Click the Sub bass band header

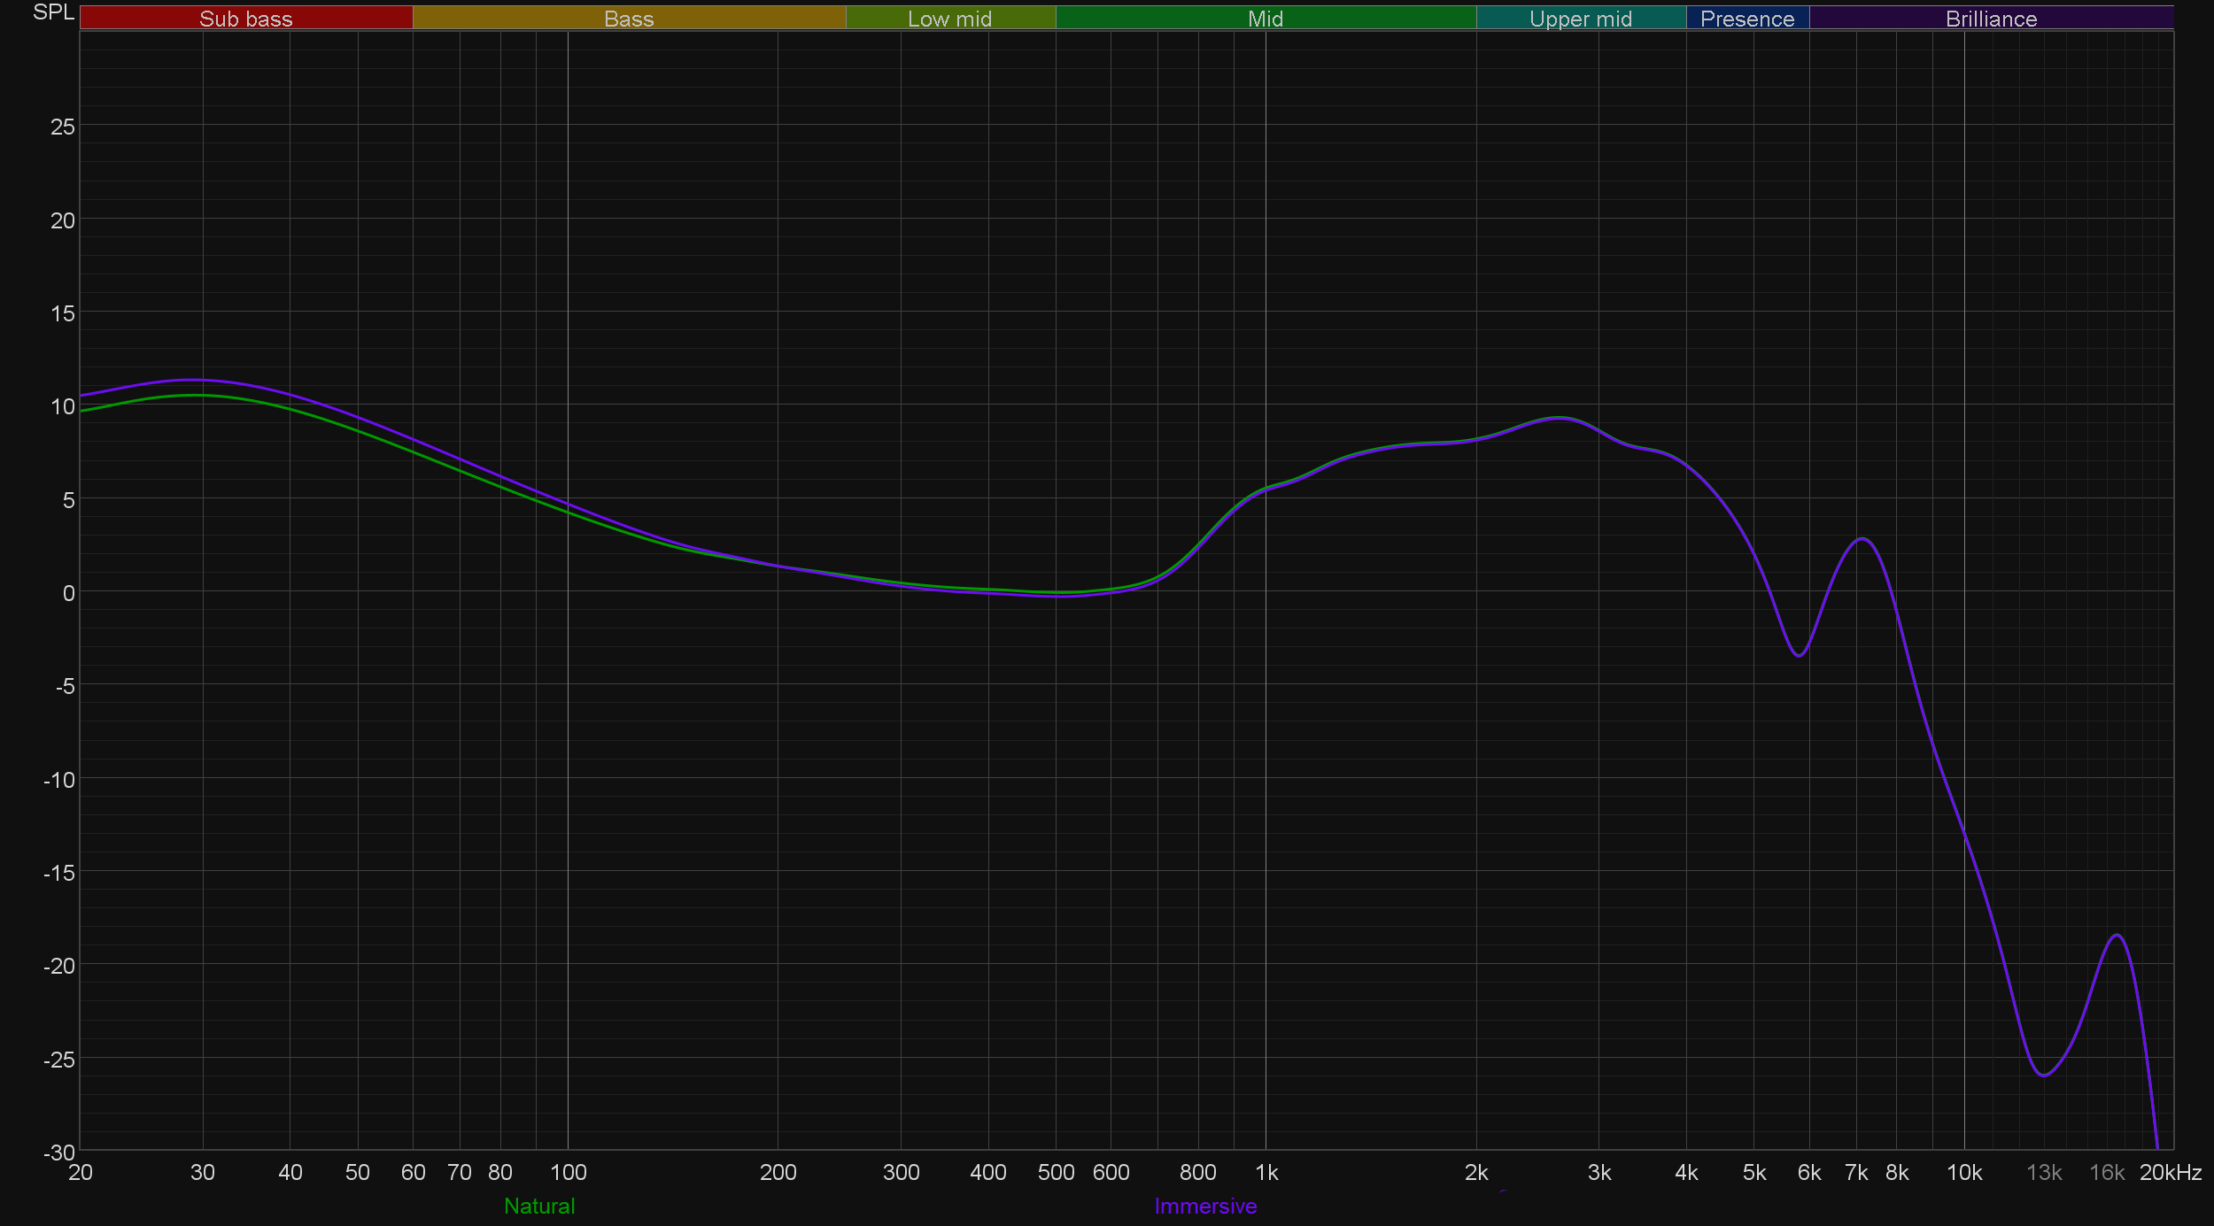(x=245, y=19)
